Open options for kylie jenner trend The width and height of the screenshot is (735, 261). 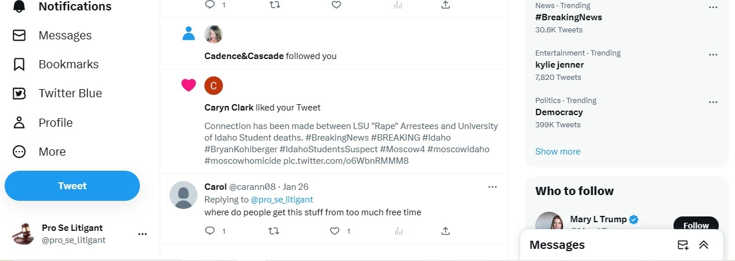coord(713,54)
